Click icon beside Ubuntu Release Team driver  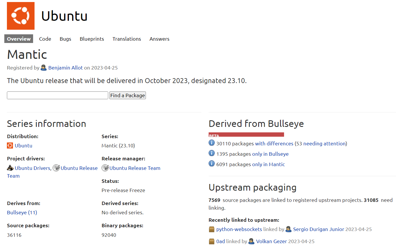tap(56, 168)
